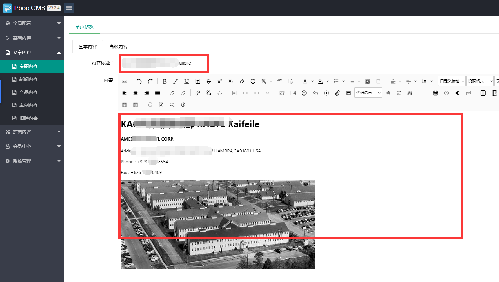Open 产品内容 in the sidebar
This screenshot has width=499, height=282.
32,92
